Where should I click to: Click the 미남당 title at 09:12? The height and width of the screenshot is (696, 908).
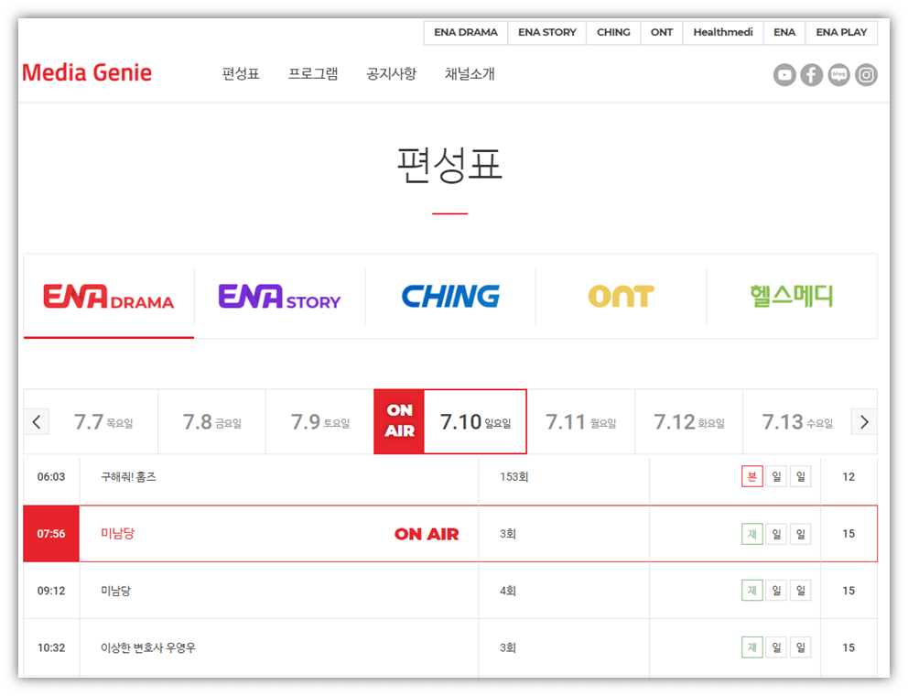(116, 591)
